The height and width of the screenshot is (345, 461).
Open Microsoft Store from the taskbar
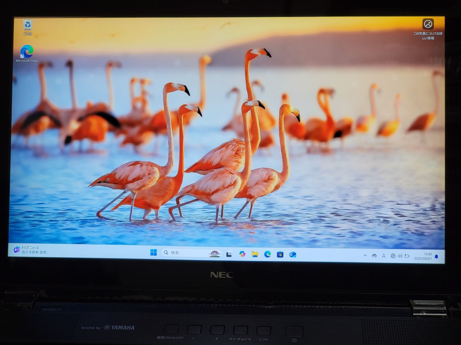280,254
